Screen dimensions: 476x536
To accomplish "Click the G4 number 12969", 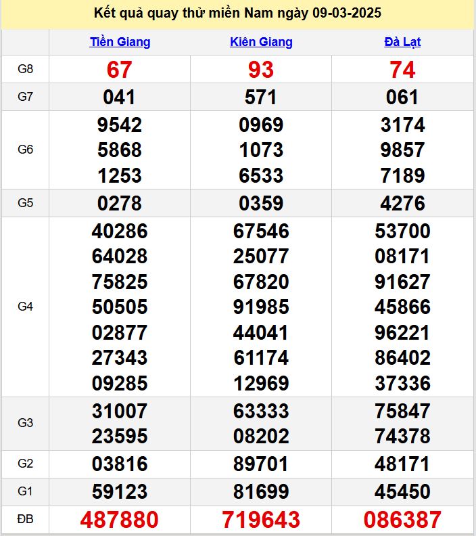I will [x=261, y=383].
